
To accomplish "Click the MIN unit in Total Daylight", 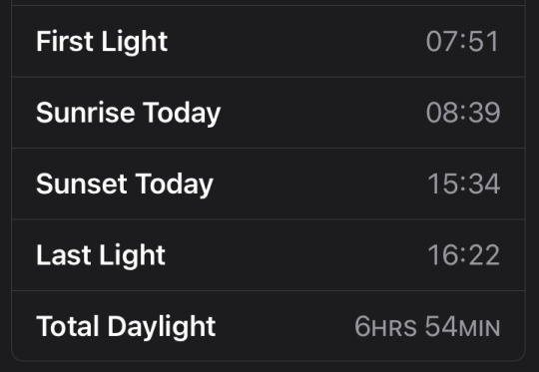I will pyautogui.click(x=479, y=328).
